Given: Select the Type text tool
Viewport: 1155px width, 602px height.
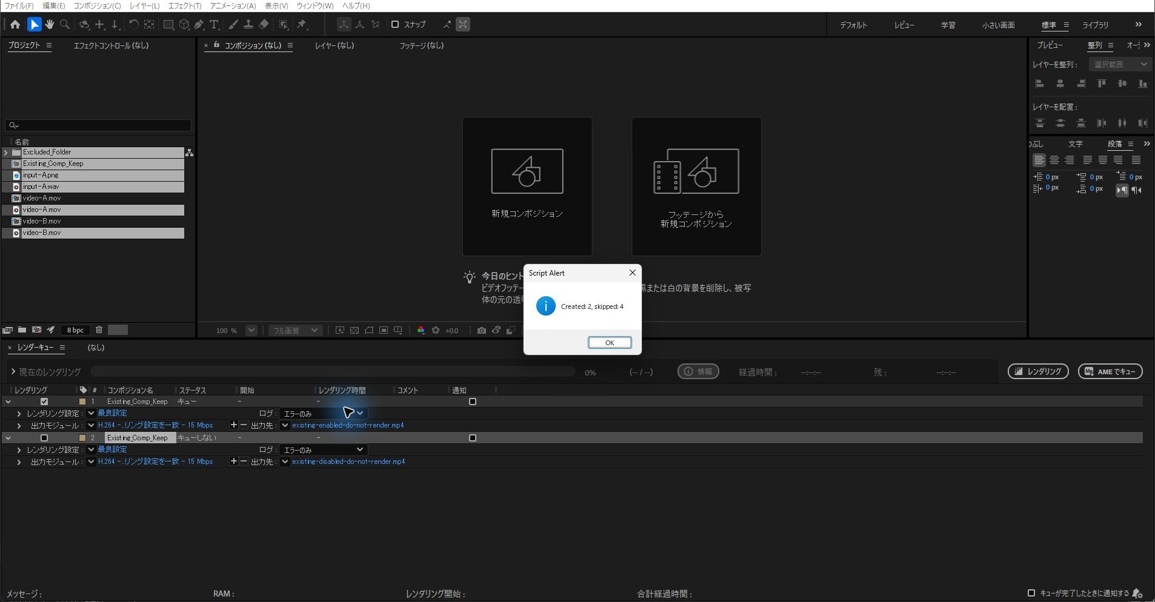Looking at the screenshot, I should coord(214,25).
